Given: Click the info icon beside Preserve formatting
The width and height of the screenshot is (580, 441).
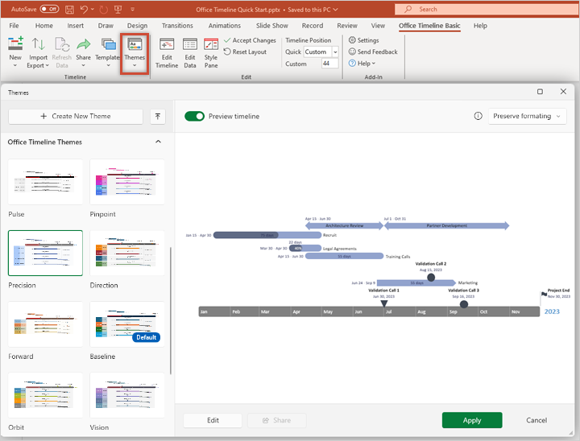Looking at the screenshot, I should [478, 116].
